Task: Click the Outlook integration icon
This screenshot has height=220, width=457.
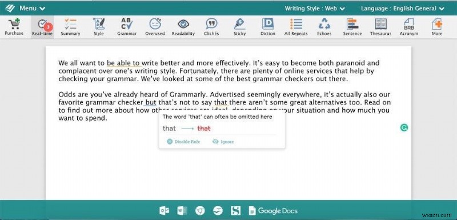Action: [165, 210]
